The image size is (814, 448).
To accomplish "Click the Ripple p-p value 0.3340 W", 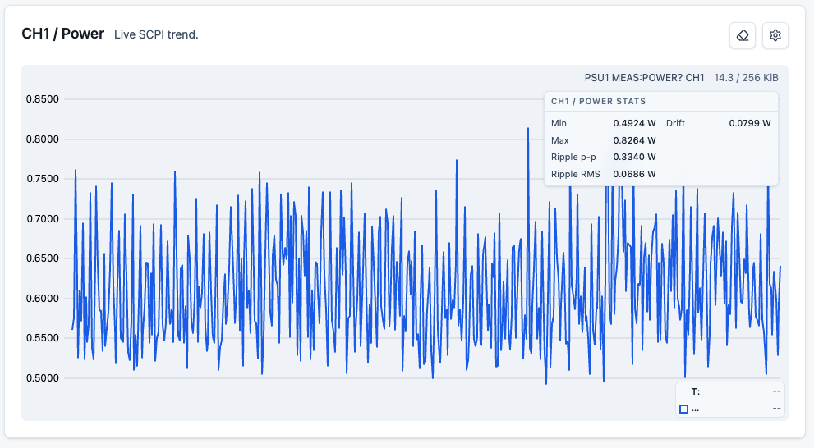I will click(634, 157).
